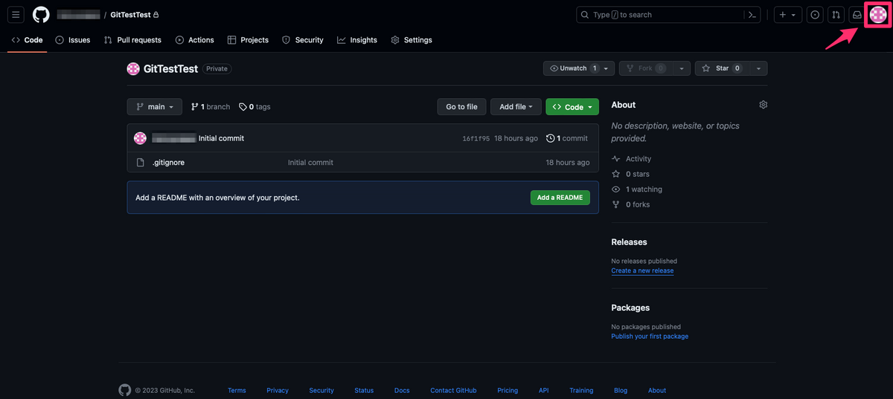This screenshot has width=893, height=399.
Task: Open the green Code clone dropdown
Action: 572,107
